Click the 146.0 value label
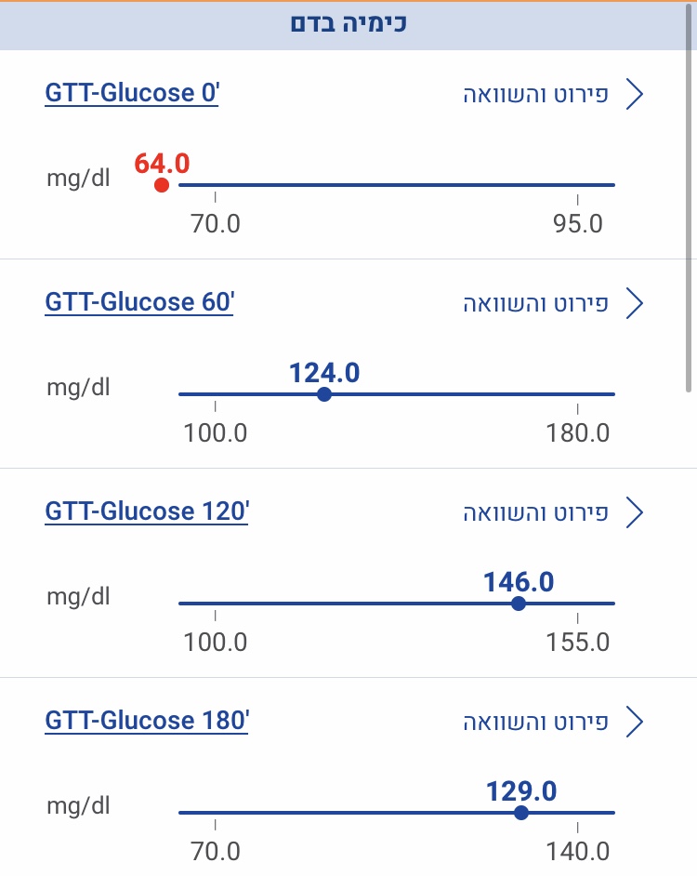 (x=519, y=582)
